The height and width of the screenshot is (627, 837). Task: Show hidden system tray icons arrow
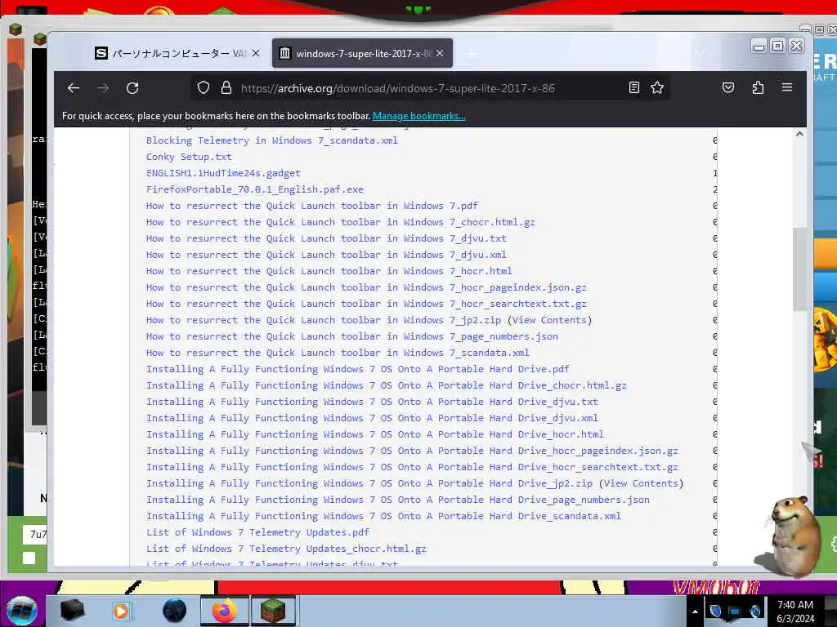point(695,611)
